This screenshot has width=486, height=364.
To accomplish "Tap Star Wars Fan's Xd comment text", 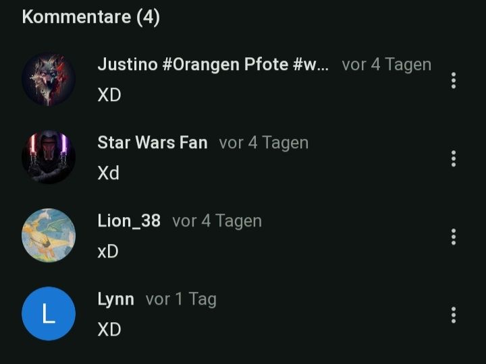I will pos(108,173).
